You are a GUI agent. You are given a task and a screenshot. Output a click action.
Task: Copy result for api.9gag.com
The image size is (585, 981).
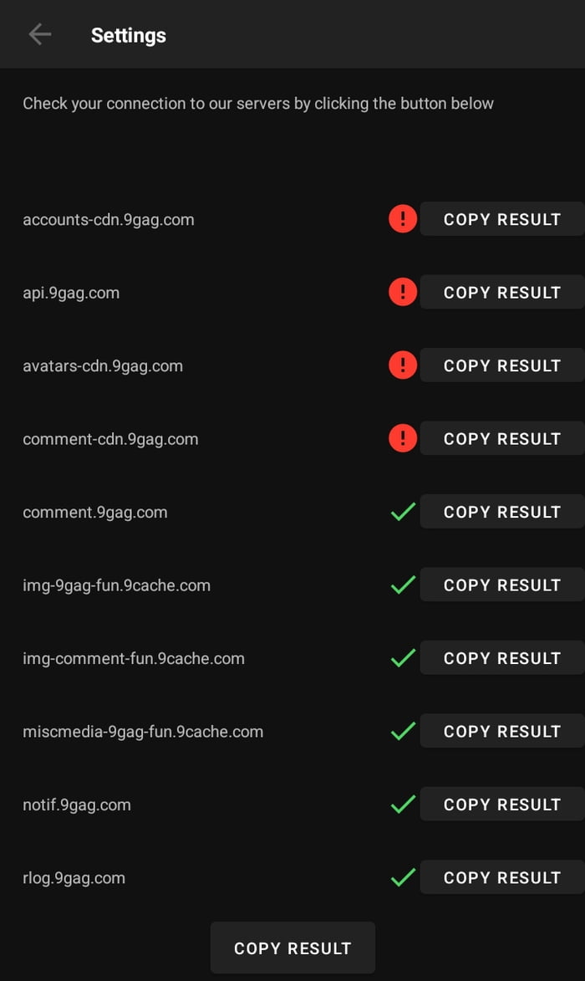501,292
